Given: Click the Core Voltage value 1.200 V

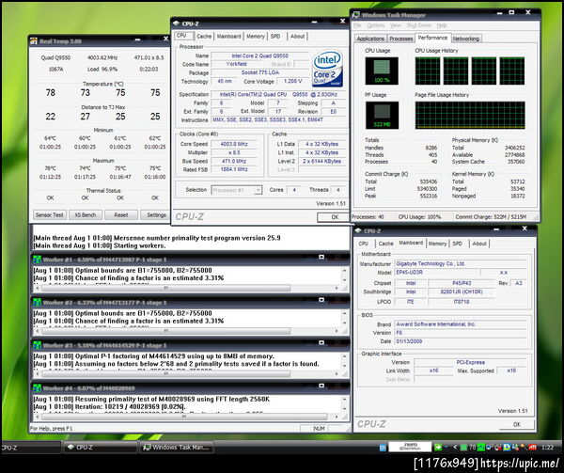Looking at the screenshot, I should (x=292, y=81).
